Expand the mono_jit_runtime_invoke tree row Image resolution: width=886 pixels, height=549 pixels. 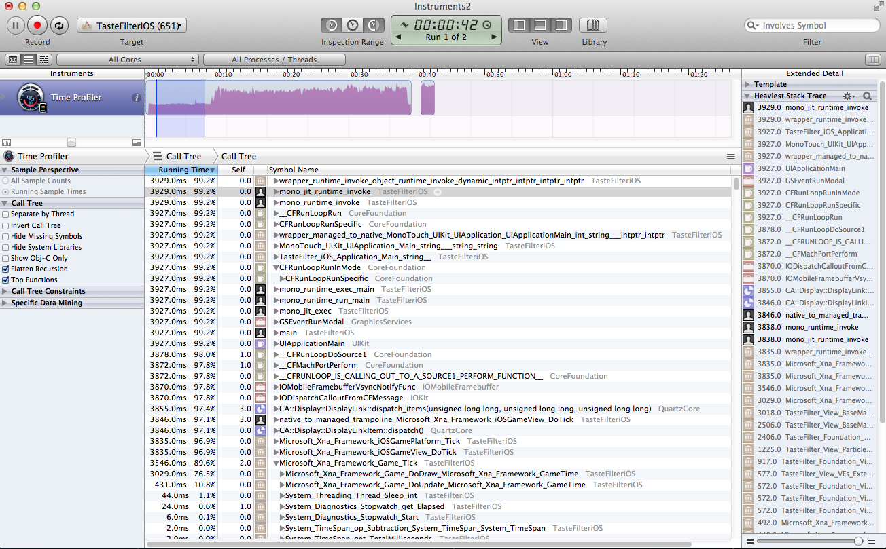[x=276, y=192]
